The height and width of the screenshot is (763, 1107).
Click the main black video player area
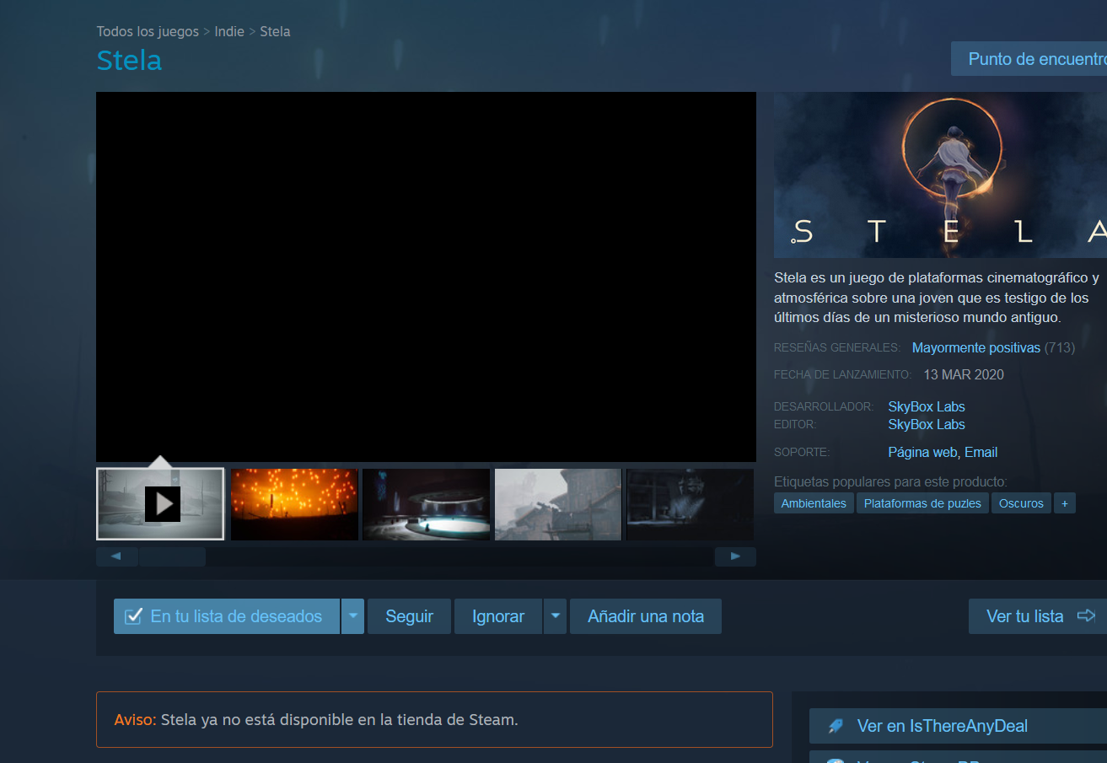[426, 277]
